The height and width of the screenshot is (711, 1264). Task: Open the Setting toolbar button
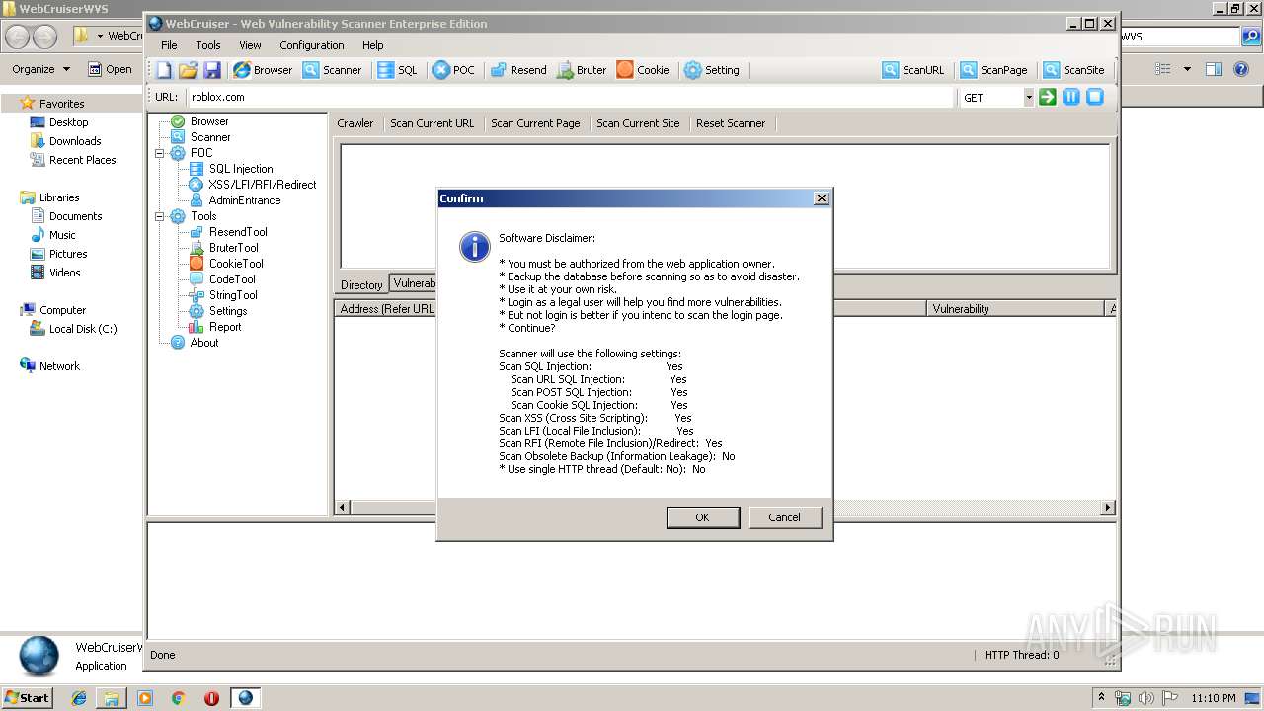(712, 70)
